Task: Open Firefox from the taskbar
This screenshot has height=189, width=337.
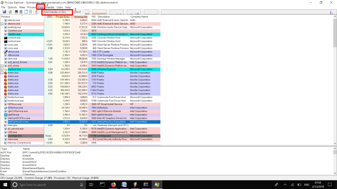Action: pyautogui.click(x=113, y=184)
